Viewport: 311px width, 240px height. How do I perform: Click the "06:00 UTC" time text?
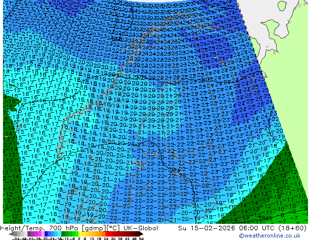258,228
